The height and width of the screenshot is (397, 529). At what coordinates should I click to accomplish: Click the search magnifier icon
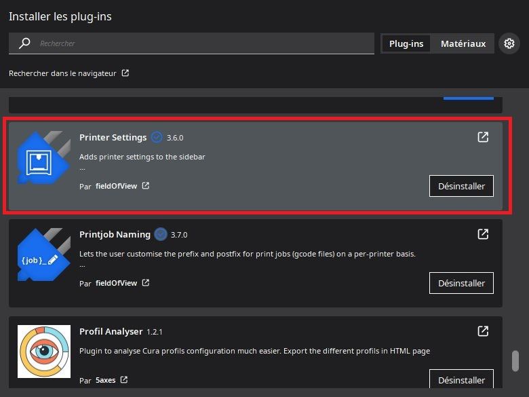(24, 43)
